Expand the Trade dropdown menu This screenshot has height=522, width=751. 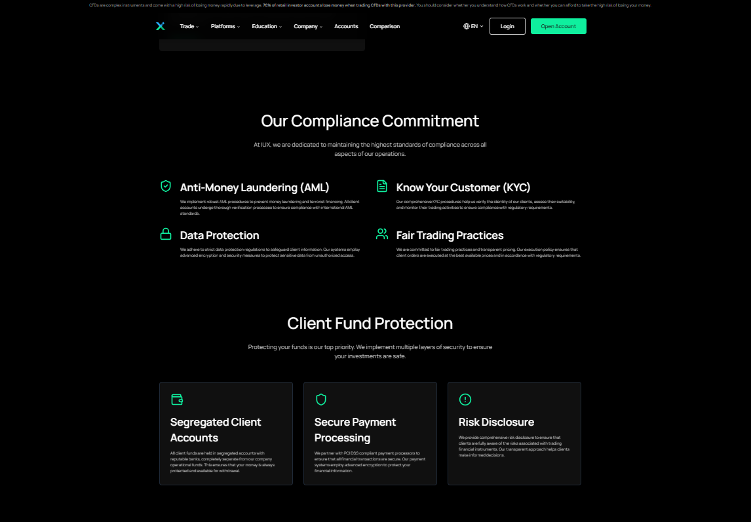(189, 26)
